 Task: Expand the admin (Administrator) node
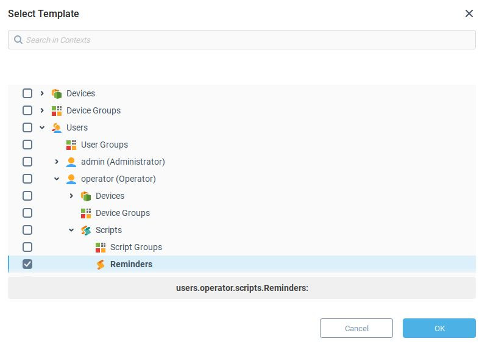point(57,162)
